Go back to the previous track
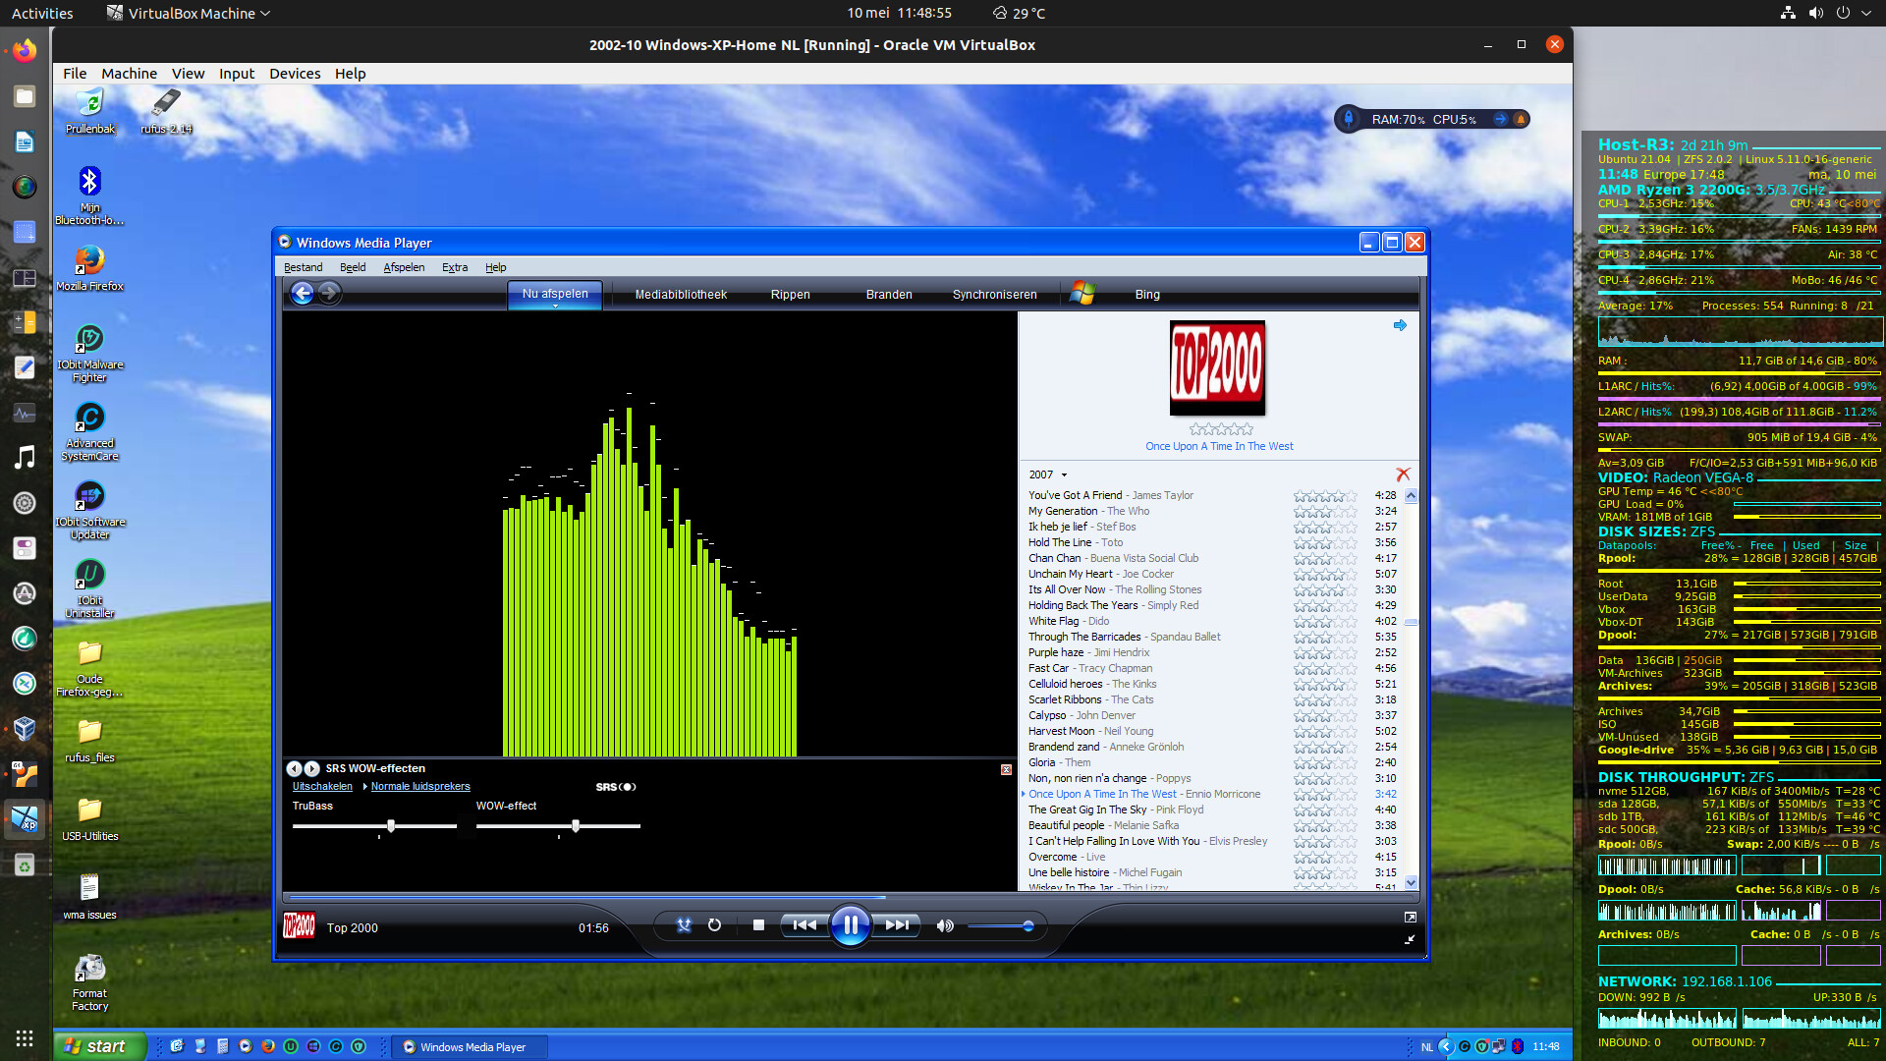The width and height of the screenshot is (1886, 1061). click(x=804, y=925)
